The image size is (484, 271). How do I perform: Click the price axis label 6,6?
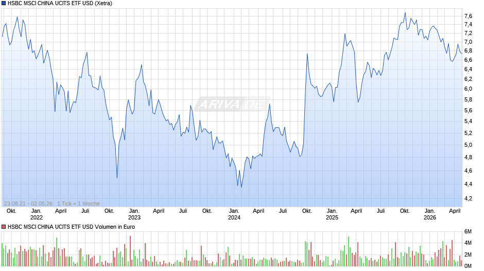[x=468, y=60]
